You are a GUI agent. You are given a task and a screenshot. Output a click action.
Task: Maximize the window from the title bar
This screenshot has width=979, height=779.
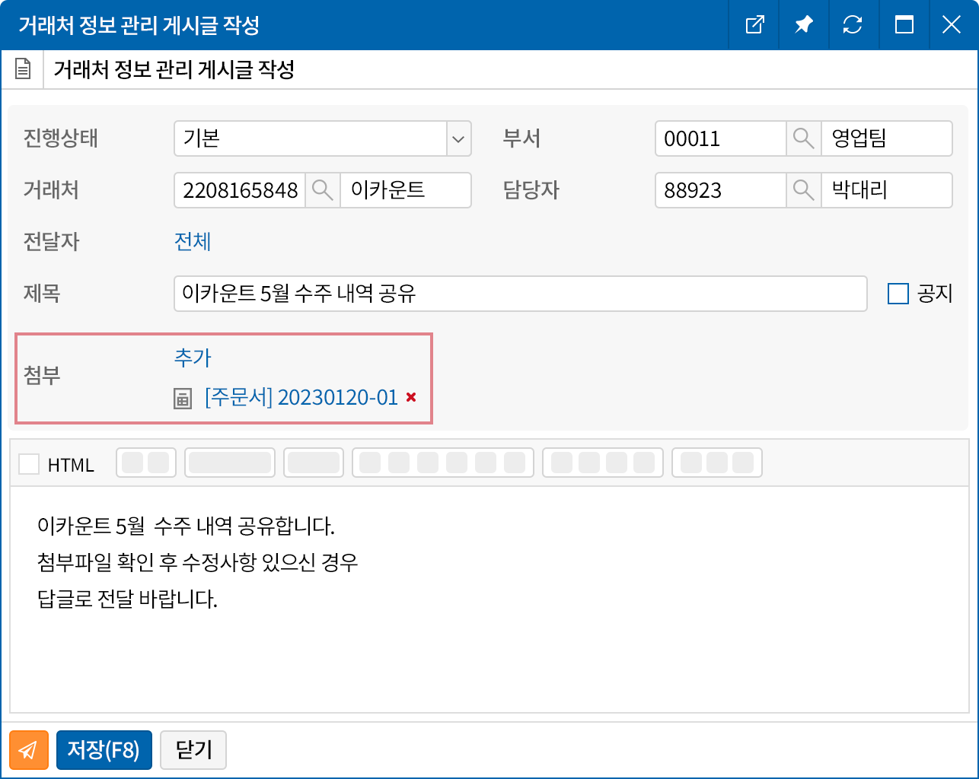[x=904, y=25]
